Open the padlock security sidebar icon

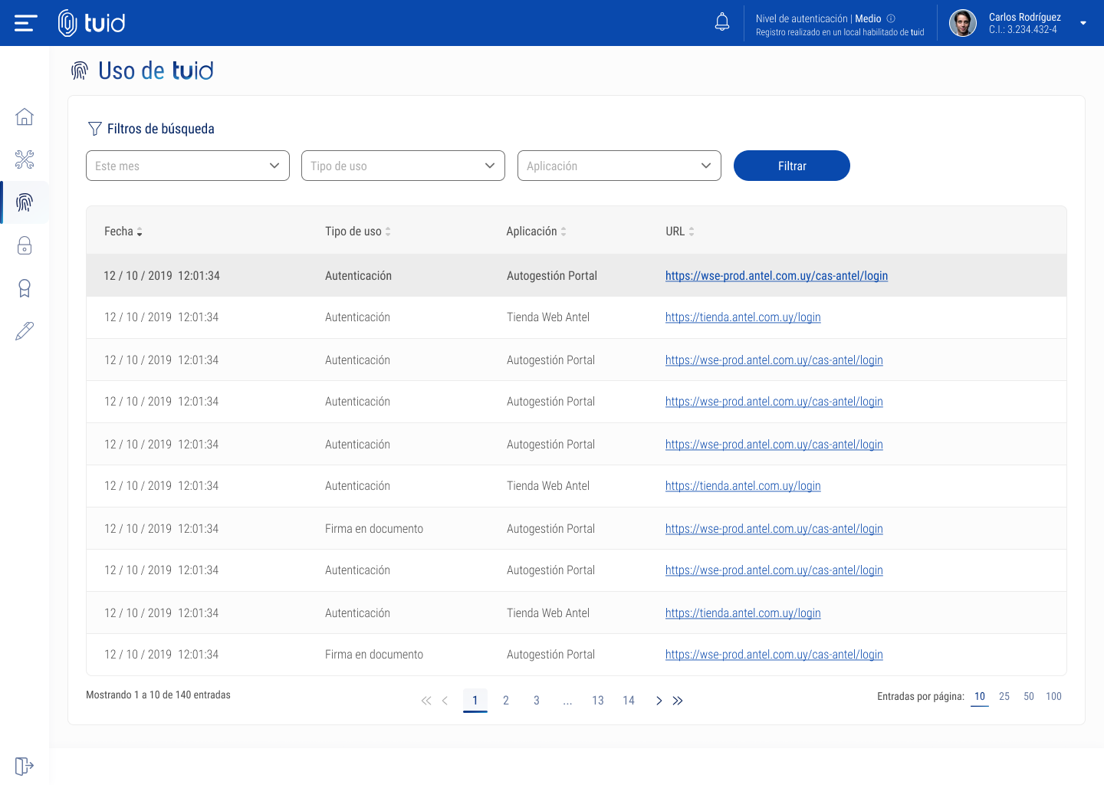[25, 245]
